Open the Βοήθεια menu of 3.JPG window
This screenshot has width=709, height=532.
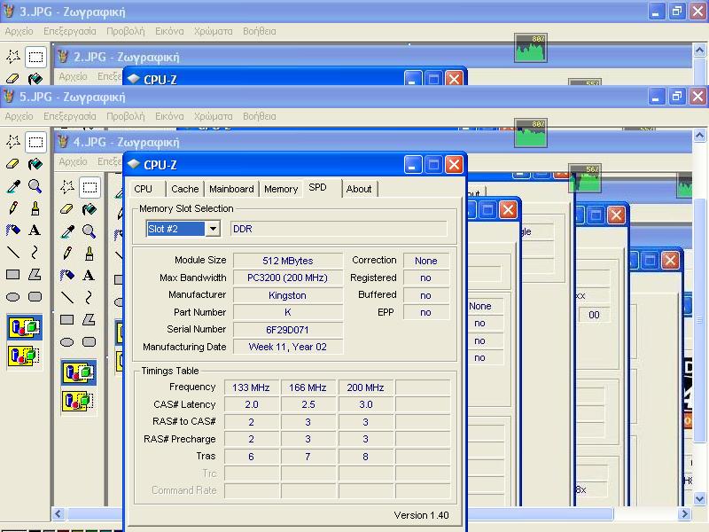tap(259, 31)
